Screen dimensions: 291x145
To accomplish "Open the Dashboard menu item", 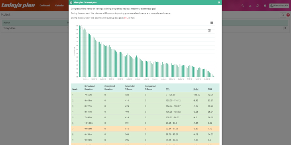I will pyautogui.click(x=45, y=6).
